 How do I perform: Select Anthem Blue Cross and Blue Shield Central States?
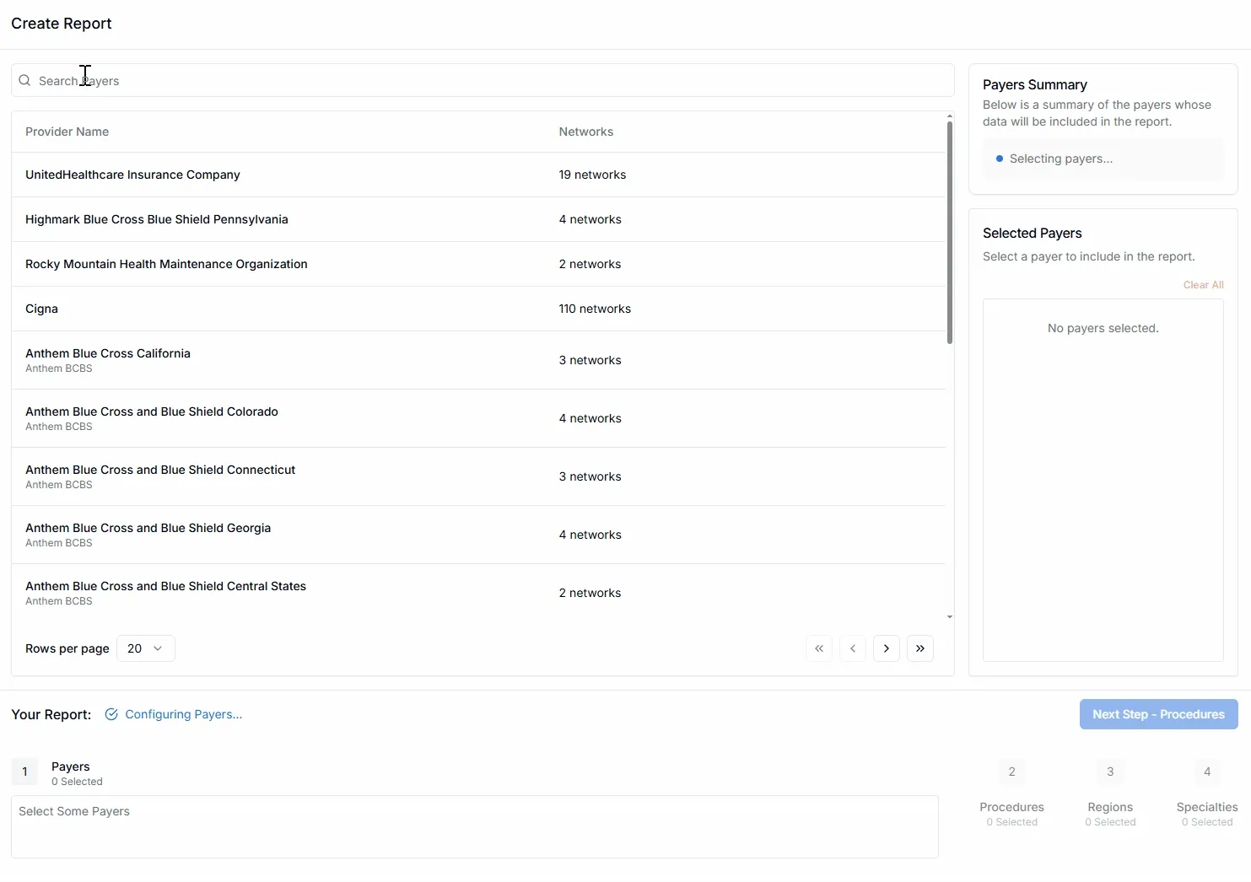click(478, 593)
